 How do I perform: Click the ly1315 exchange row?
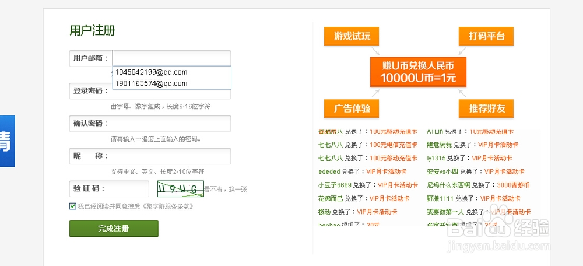tap(469, 158)
